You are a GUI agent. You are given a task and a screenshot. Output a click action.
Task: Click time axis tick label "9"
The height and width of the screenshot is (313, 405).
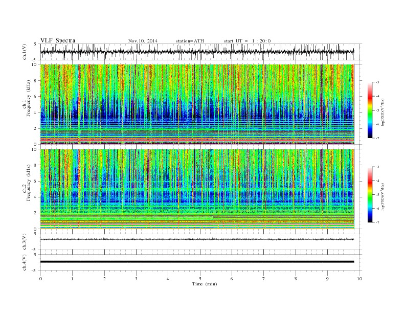tap(327, 279)
